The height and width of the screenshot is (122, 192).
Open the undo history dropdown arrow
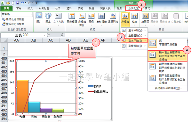point(26,3)
